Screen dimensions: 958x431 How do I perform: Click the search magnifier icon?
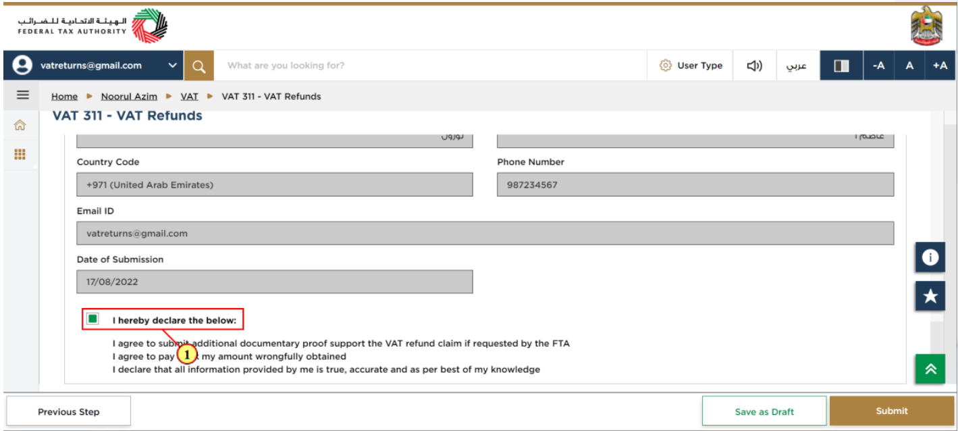(x=198, y=66)
